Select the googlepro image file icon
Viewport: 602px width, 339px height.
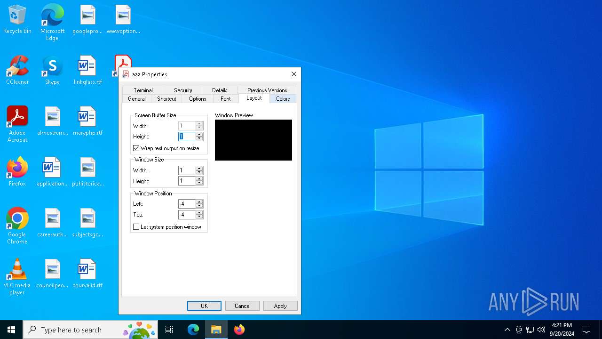pyautogui.click(x=87, y=20)
